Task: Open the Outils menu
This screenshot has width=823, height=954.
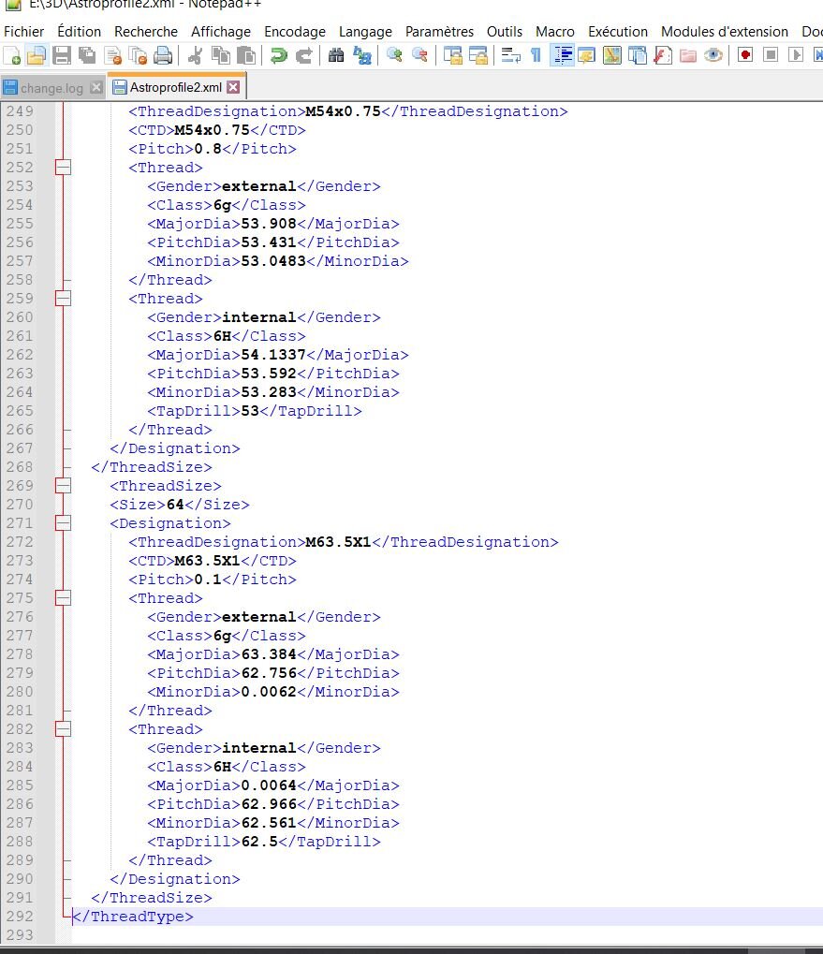Action: point(505,32)
